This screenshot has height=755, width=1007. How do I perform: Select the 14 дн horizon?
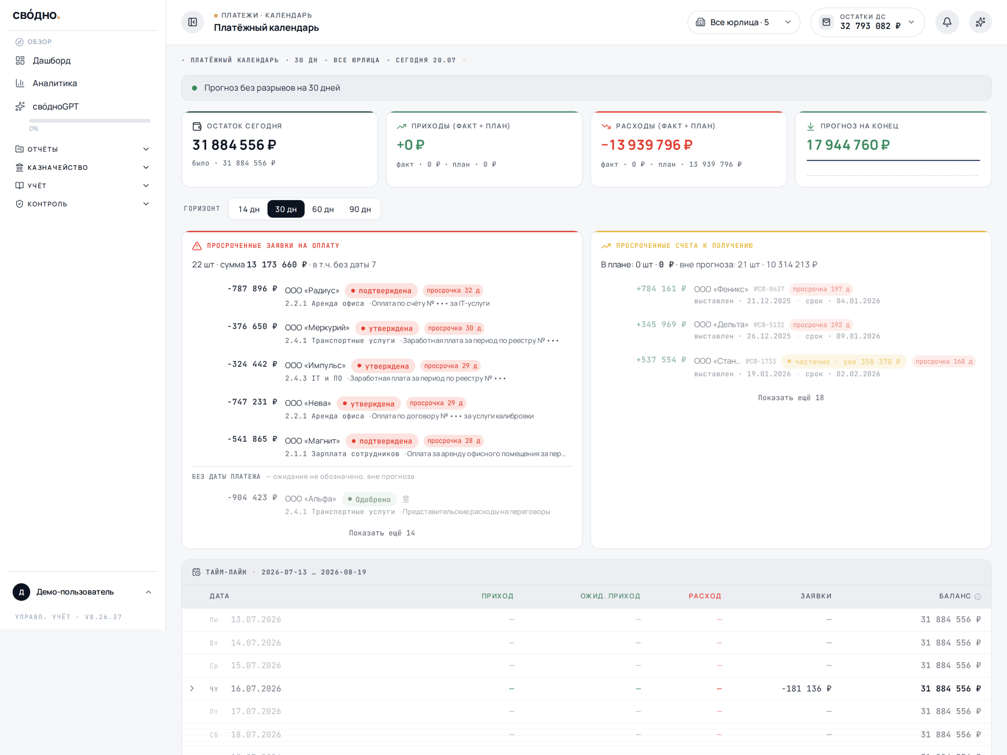pos(249,209)
